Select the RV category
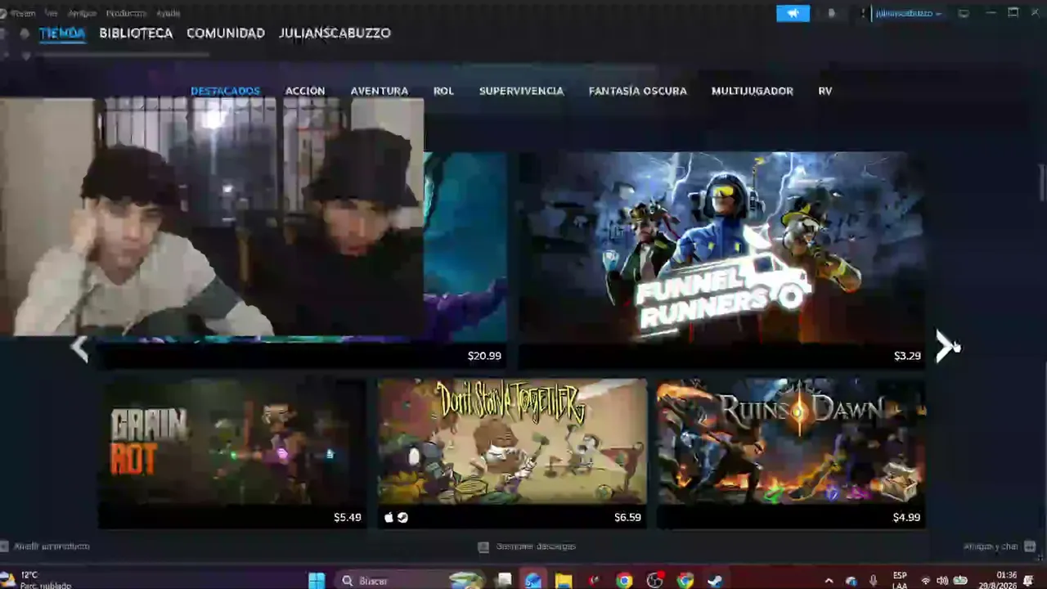Viewport: 1047px width, 589px height. (825, 91)
